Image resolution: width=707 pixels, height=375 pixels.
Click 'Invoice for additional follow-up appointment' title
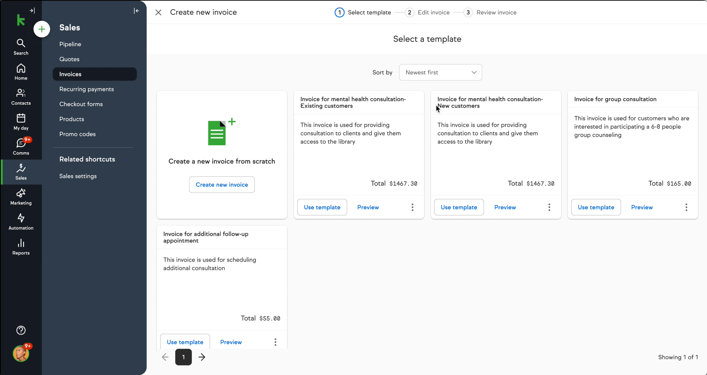click(206, 237)
